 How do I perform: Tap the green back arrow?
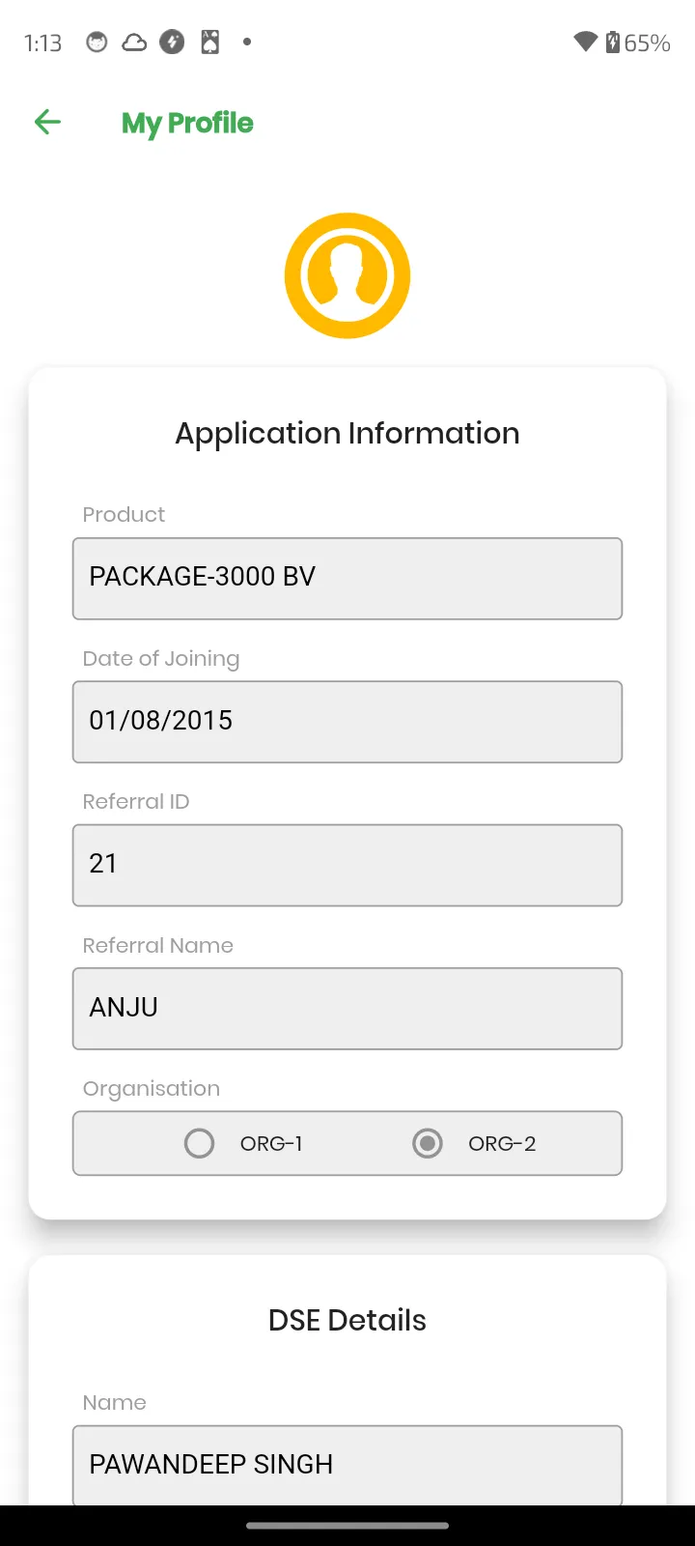(47, 122)
